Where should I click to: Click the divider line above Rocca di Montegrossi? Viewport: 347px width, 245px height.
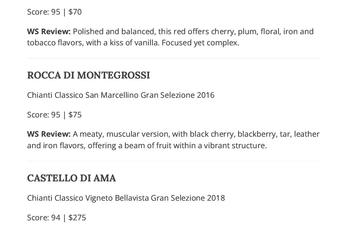point(174,58)
